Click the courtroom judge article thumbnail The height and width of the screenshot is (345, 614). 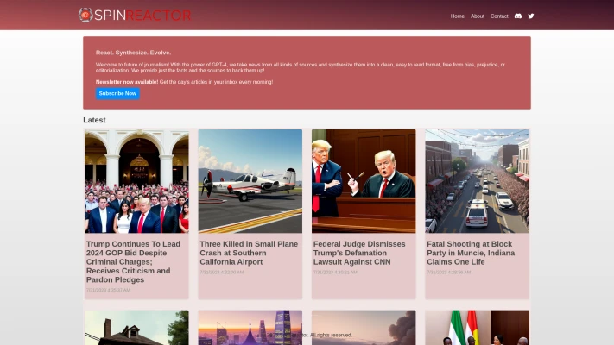click(x=364, y=181)
